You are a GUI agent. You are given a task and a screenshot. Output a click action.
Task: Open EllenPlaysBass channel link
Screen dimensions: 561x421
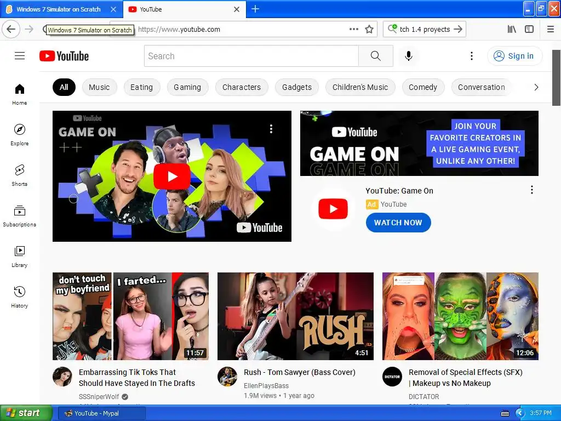point(266,386)
